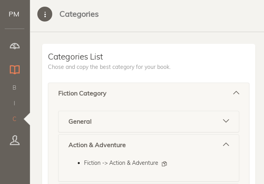Open the three-dot menu button
The height and width of the screenshot is (184, 264).
point(45,14)
